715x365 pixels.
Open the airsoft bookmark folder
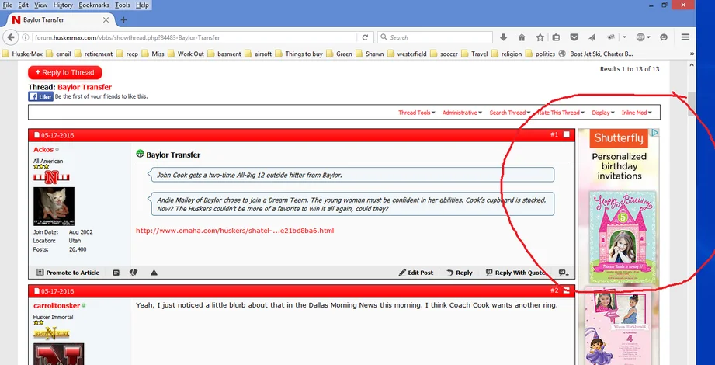[x=258, y=54]
